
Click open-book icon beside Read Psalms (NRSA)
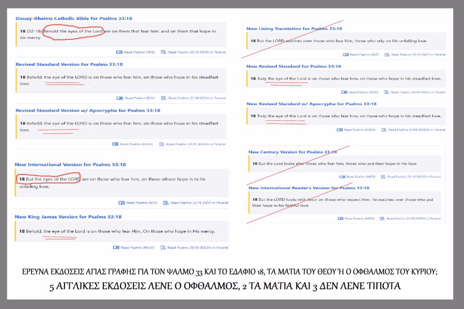pyautogui.click(x=340, y=130)
